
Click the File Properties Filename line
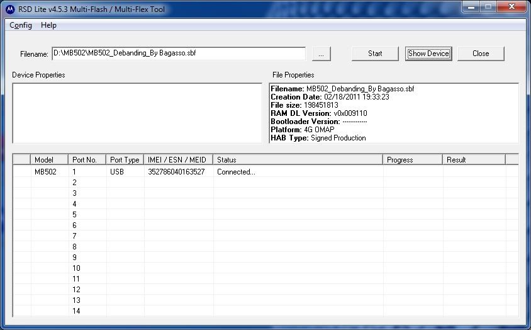[x=342, y=89]
